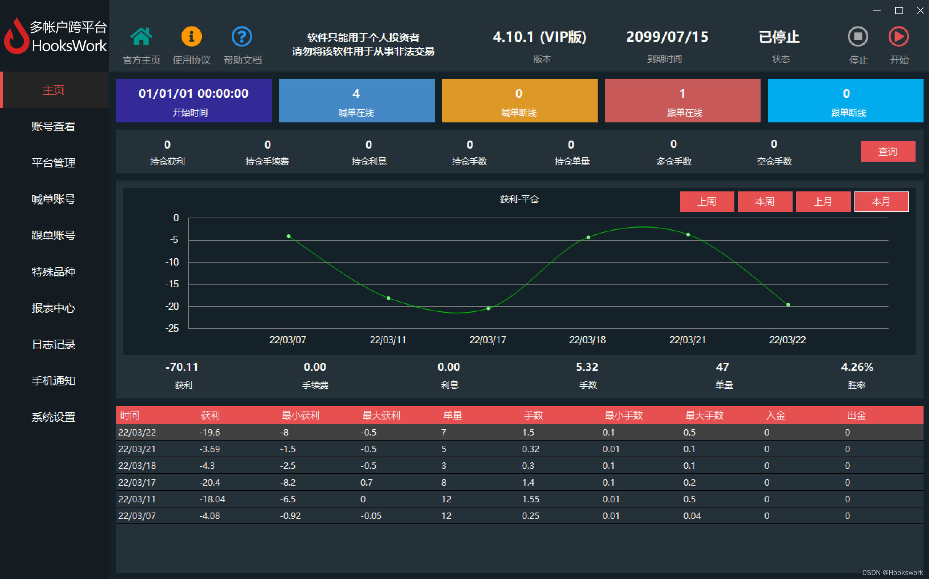Maximize the application window
929x579 pixels.
[899, 10]
